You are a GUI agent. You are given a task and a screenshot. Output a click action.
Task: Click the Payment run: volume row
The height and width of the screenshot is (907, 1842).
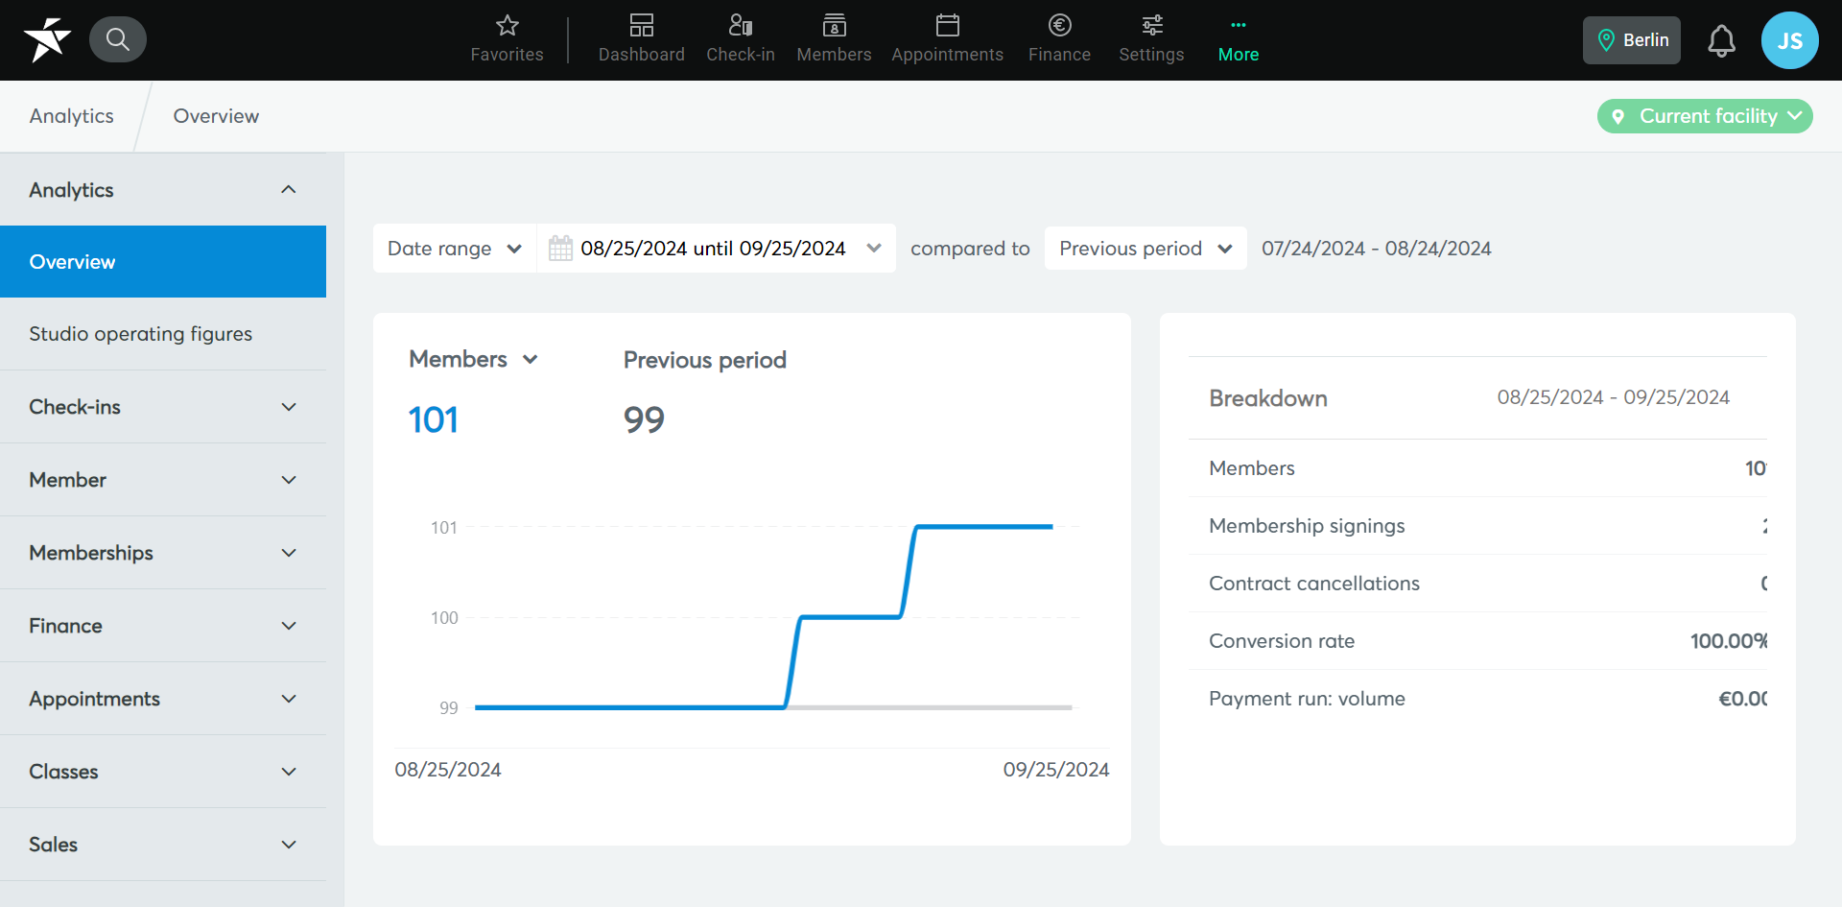click(1477, 699)
